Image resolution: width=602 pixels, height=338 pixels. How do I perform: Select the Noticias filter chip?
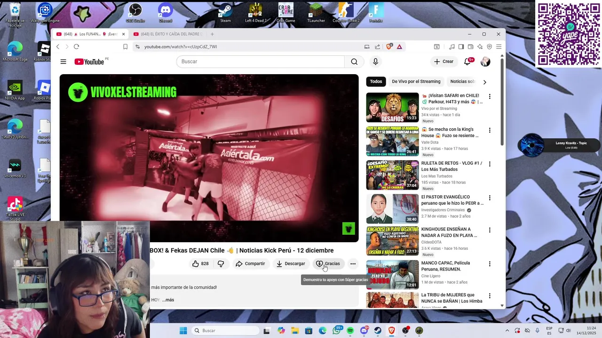(463, 82)
